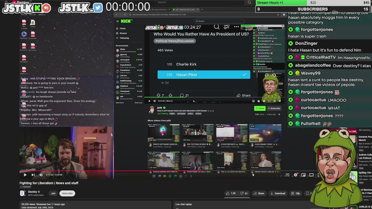The image size is (372, 209).
Task: Click the Kick search field
Action: 219,21
